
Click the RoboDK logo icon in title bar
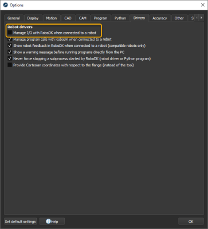click(x=6, y=5)
